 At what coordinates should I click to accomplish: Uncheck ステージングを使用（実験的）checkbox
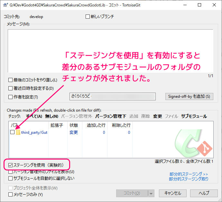pyautogui.click(x=11, y=165)
